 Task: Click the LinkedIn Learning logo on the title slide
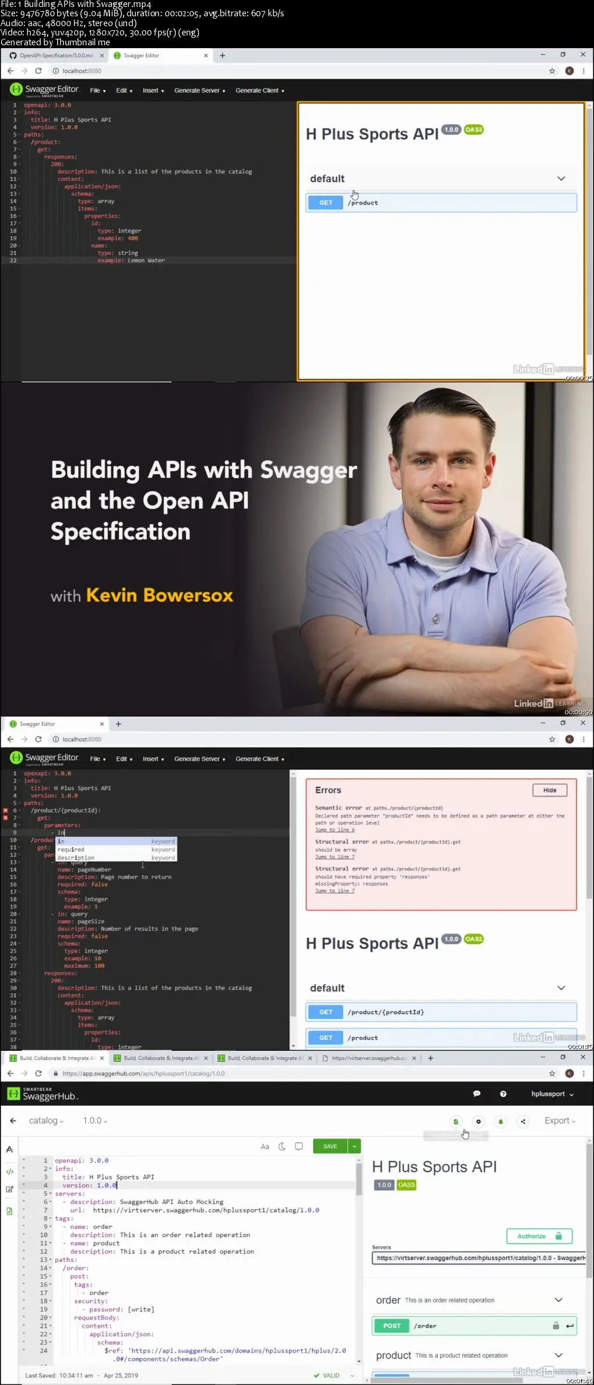coord(549,703)
